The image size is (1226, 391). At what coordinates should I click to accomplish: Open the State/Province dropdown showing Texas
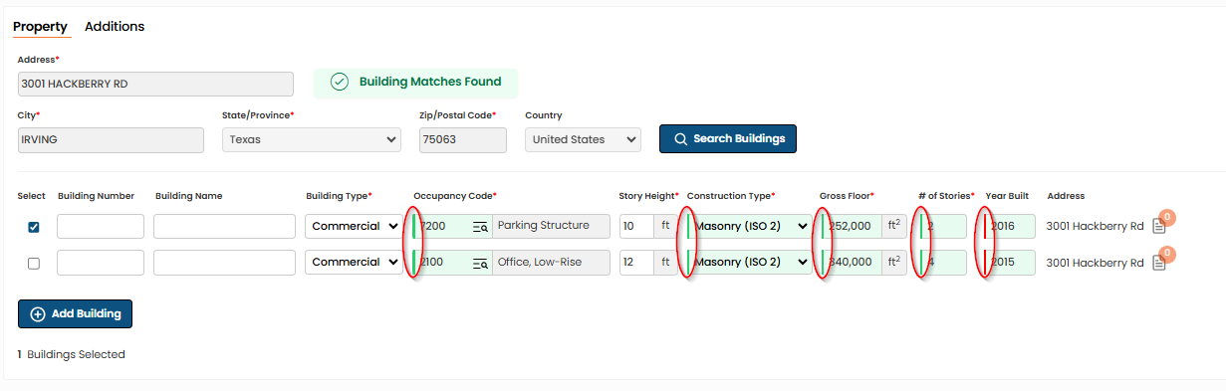pos(312,140)
